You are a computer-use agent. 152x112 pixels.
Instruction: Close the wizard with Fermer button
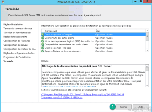tap(124, 107)
